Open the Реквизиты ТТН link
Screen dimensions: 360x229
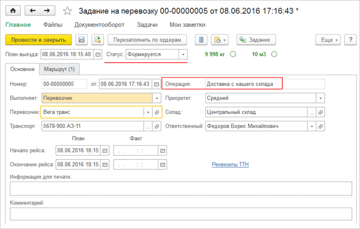coord(230,164)
